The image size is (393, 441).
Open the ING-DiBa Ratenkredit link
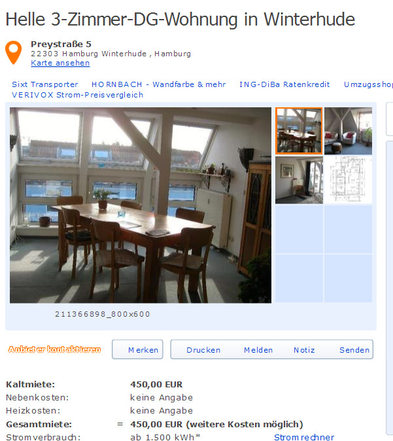pos(284,84)
